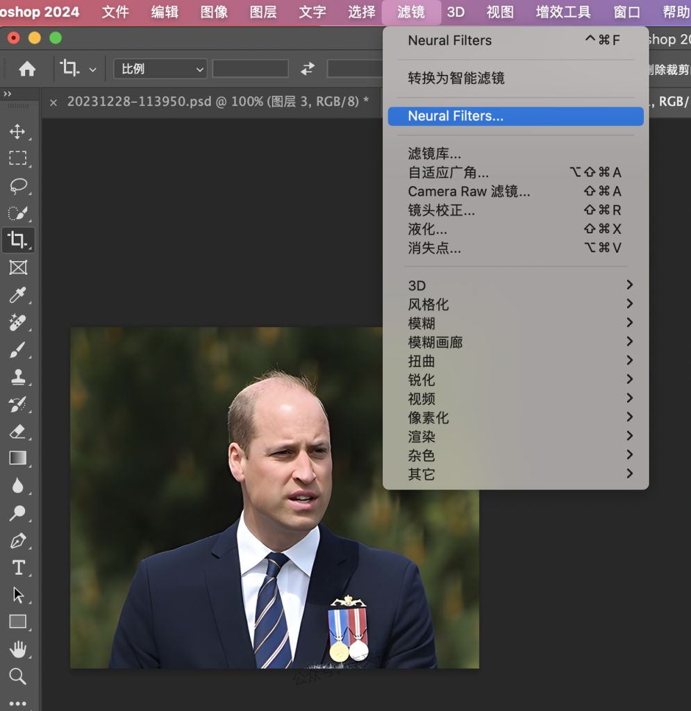This screenshot has height=711, width=691.
Task: Select the Clone Stamp tool
Action: point(17,377)
